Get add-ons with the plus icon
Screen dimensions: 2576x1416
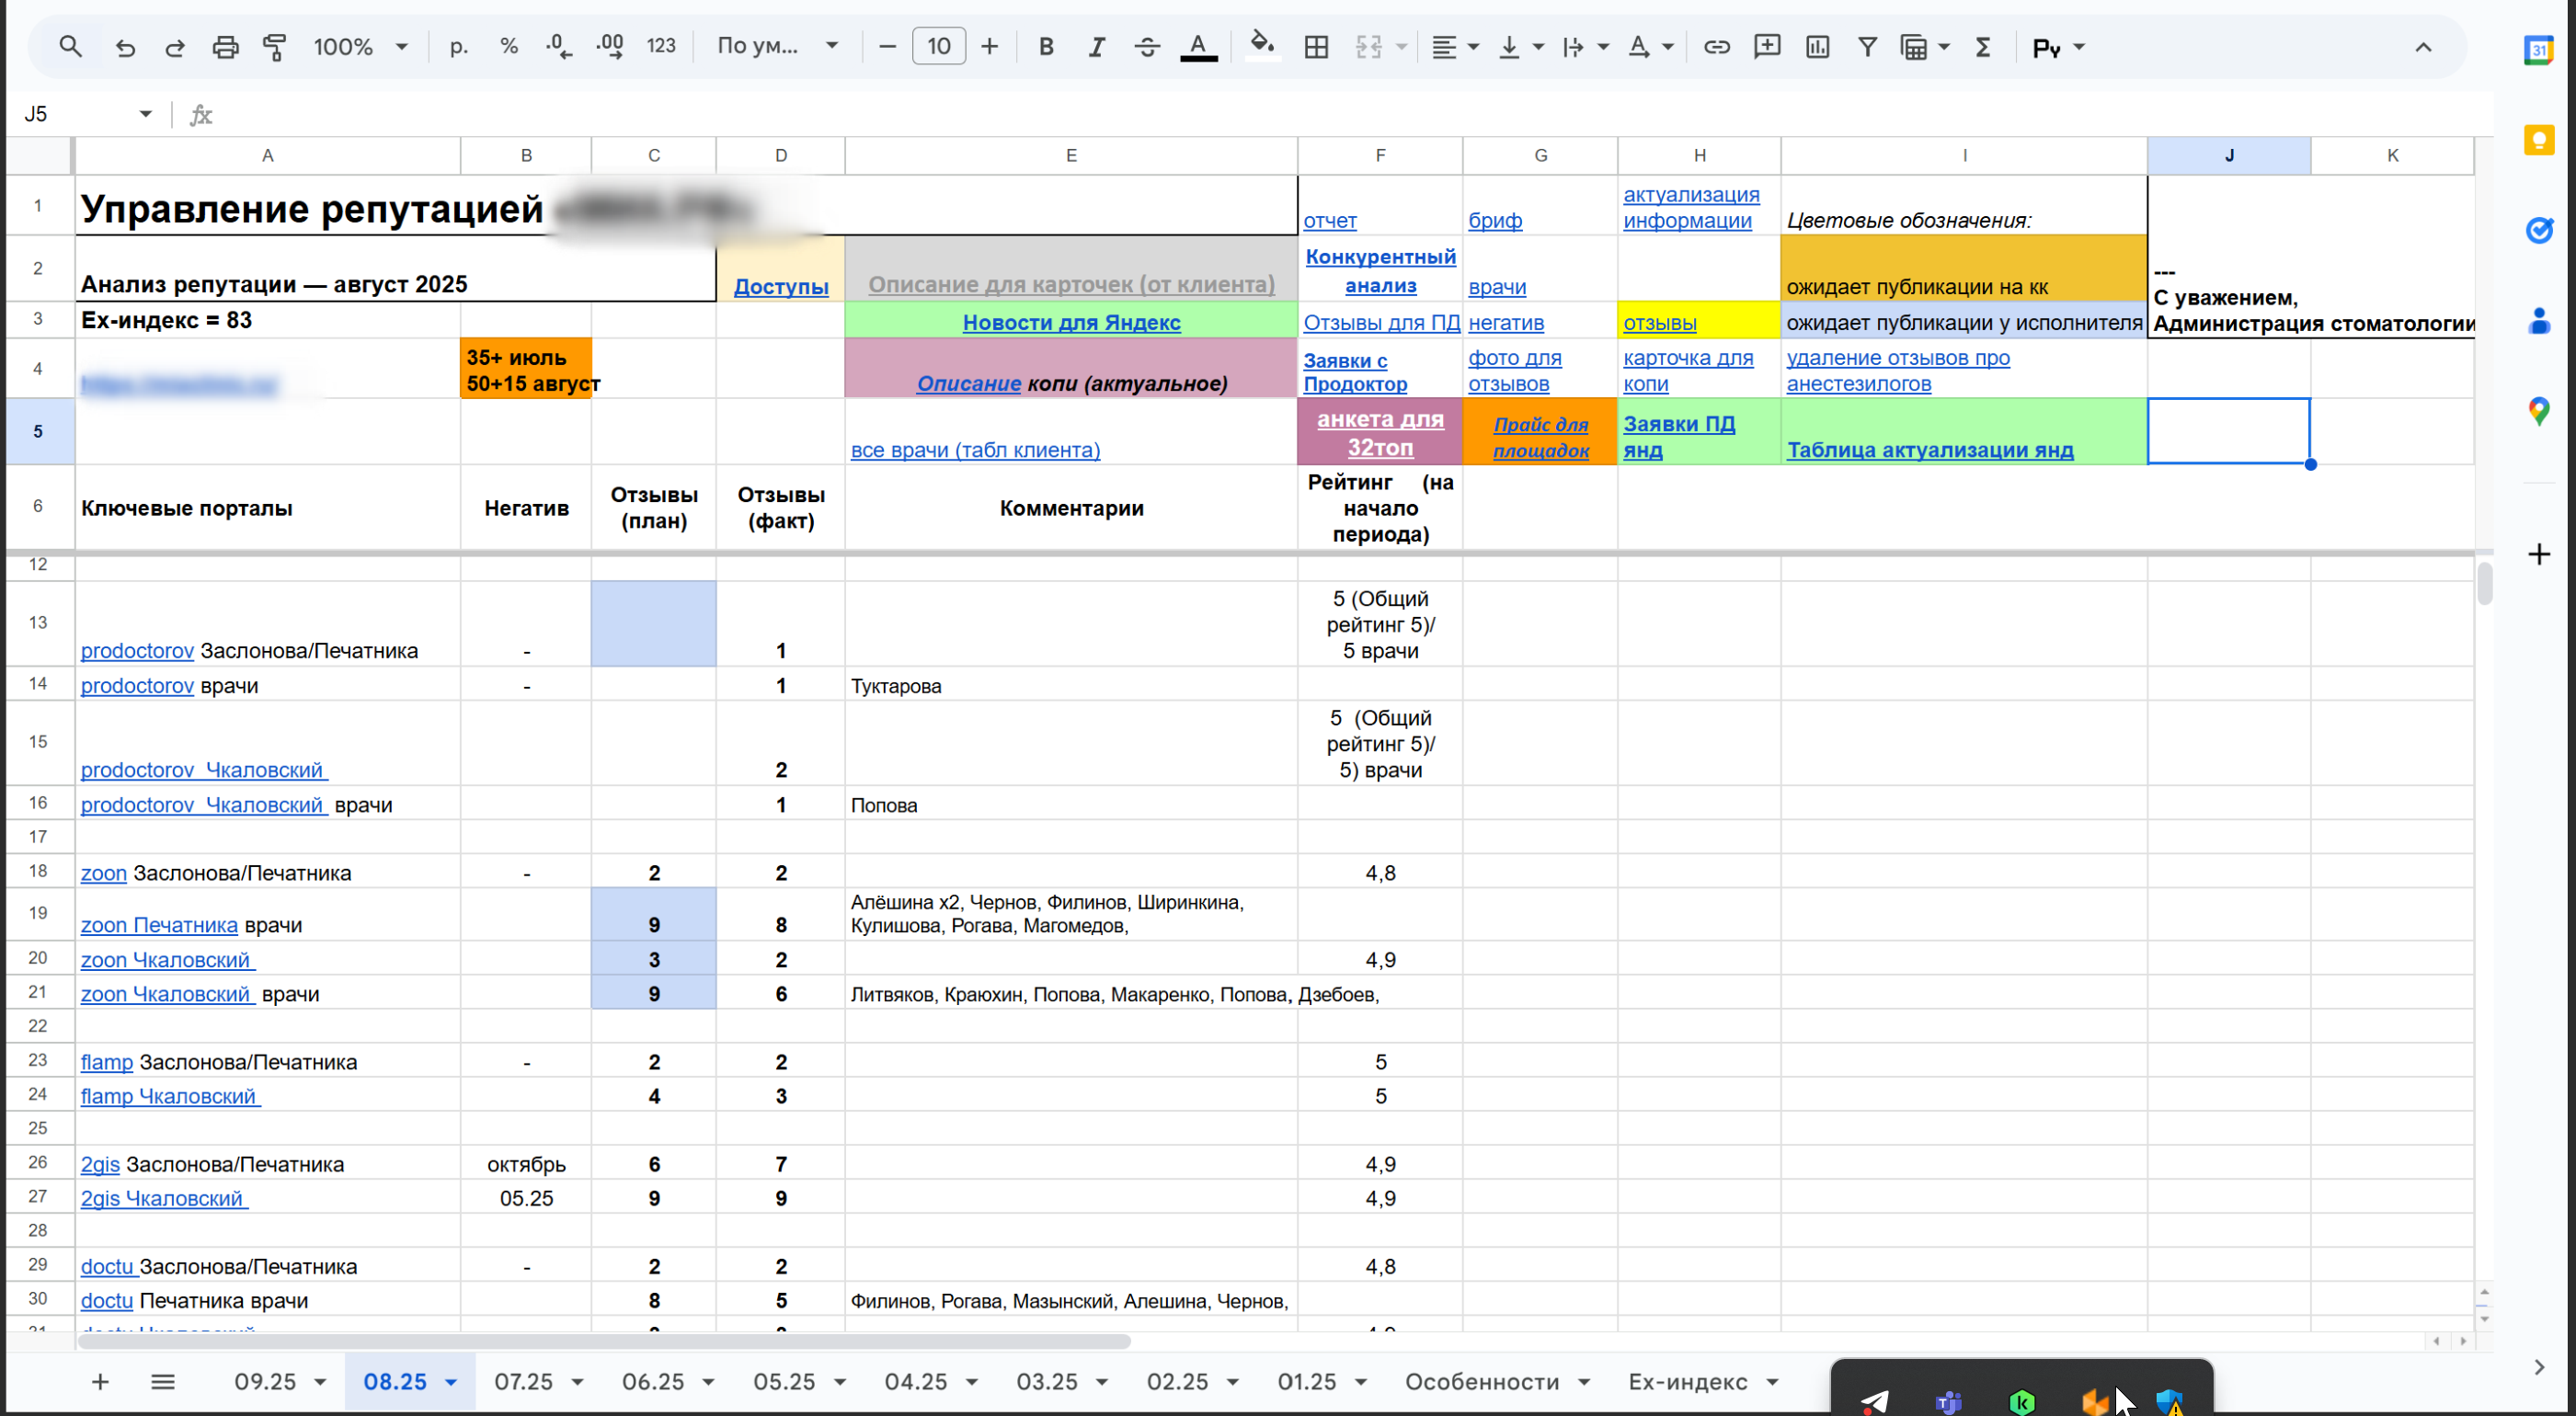(x=2538, y=553)
